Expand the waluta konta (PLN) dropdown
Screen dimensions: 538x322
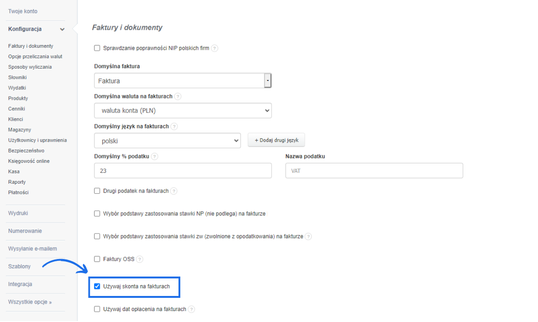tap(183, 110)
